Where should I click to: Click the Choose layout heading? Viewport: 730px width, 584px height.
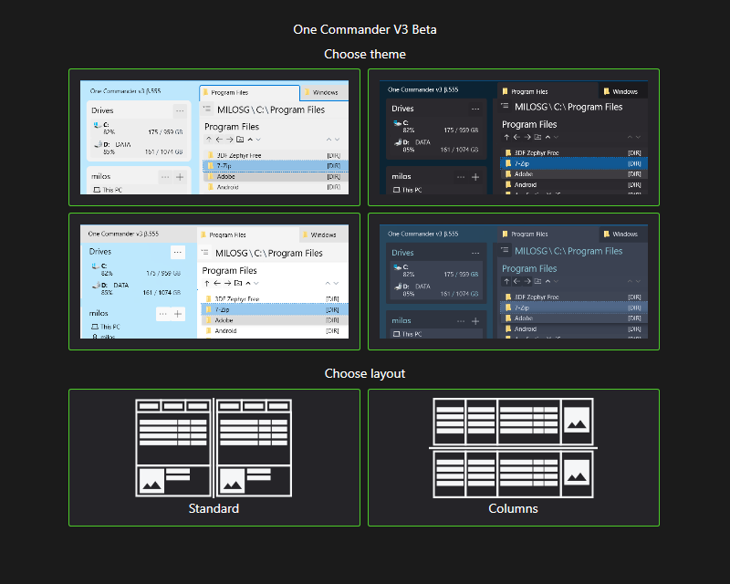coord(365,373)
